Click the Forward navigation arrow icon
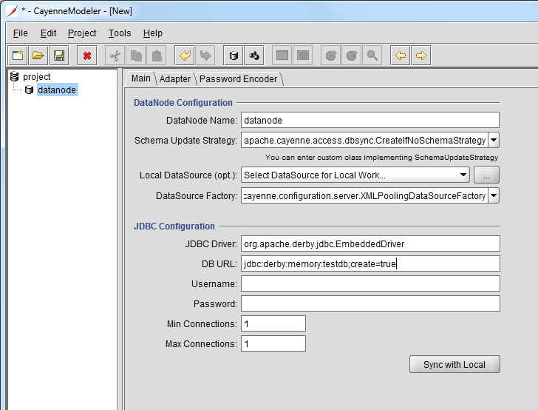The image size is (538, 410). click(421, 56)
